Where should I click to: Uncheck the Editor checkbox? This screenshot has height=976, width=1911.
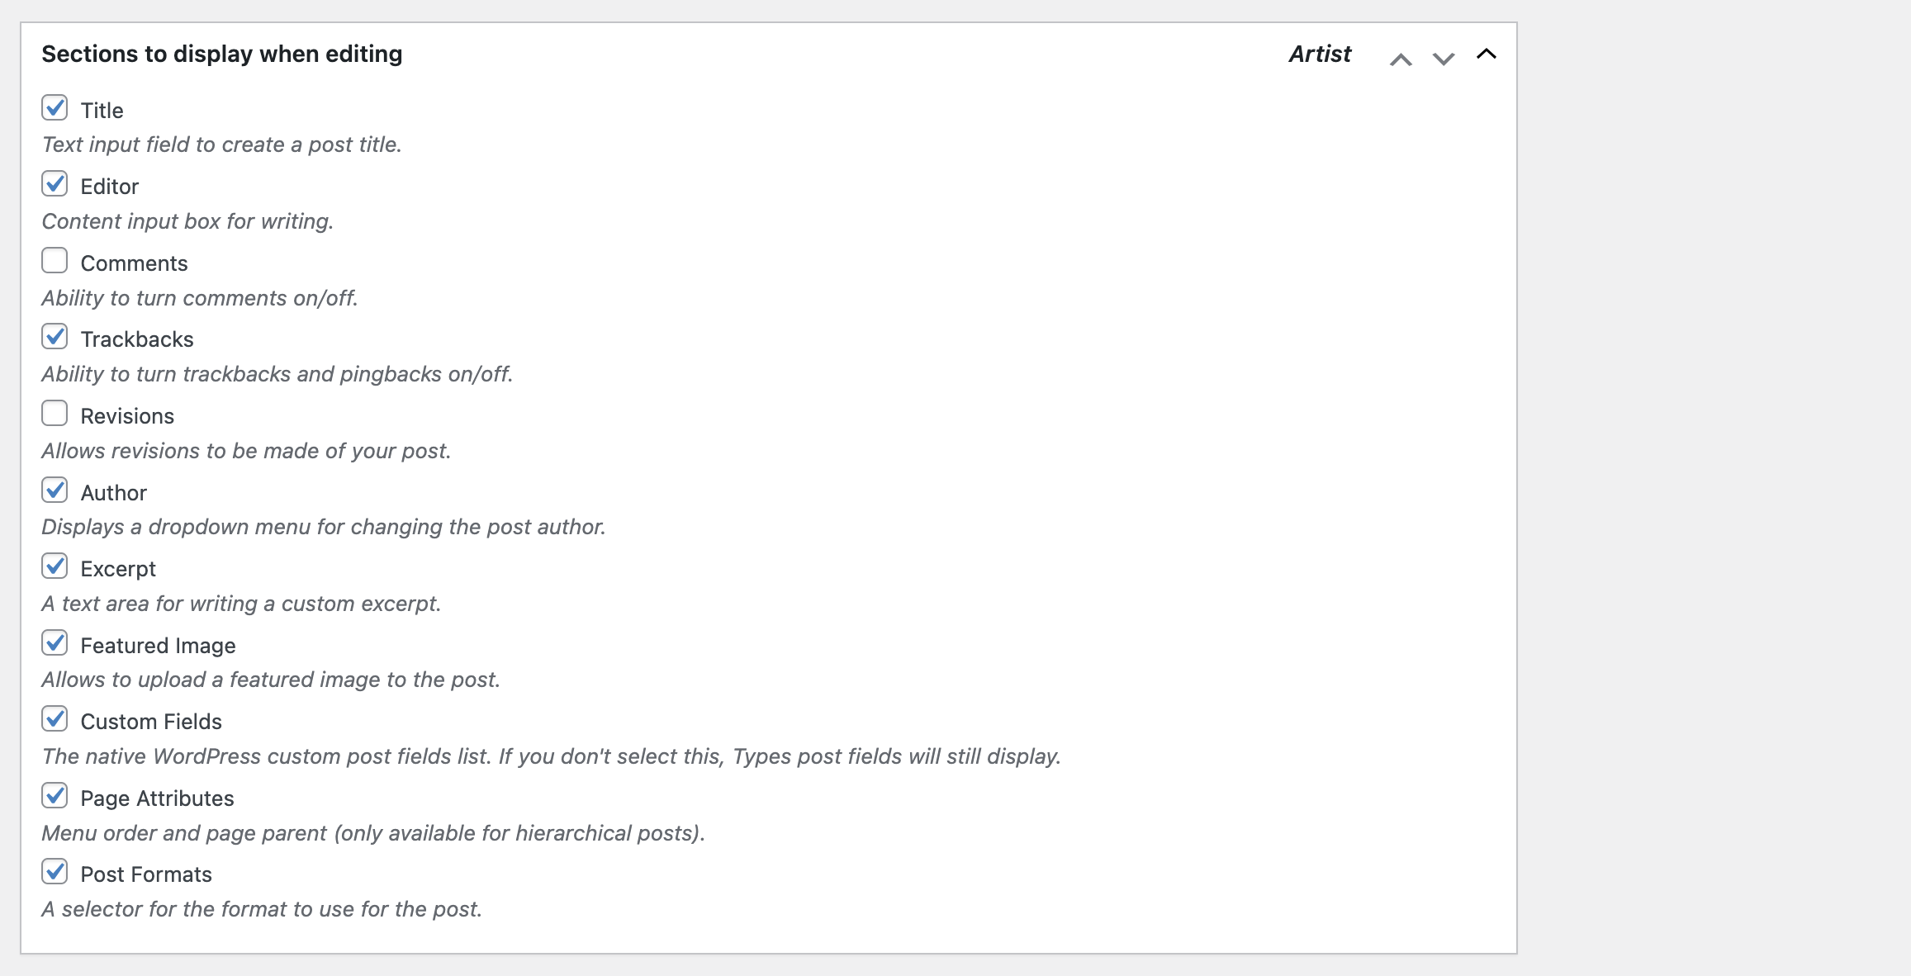coord(55,184)
